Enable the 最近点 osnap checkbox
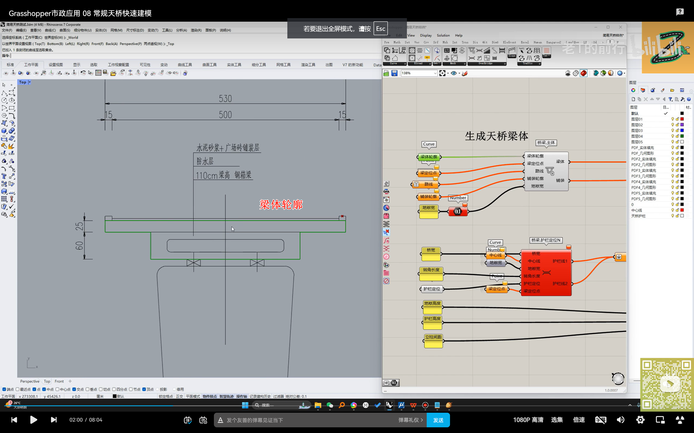 (18, 389)
